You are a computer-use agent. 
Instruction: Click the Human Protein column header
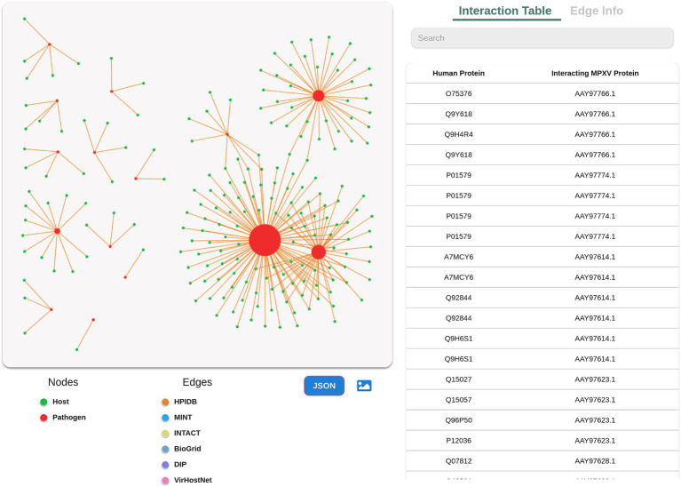click(459, 73)
